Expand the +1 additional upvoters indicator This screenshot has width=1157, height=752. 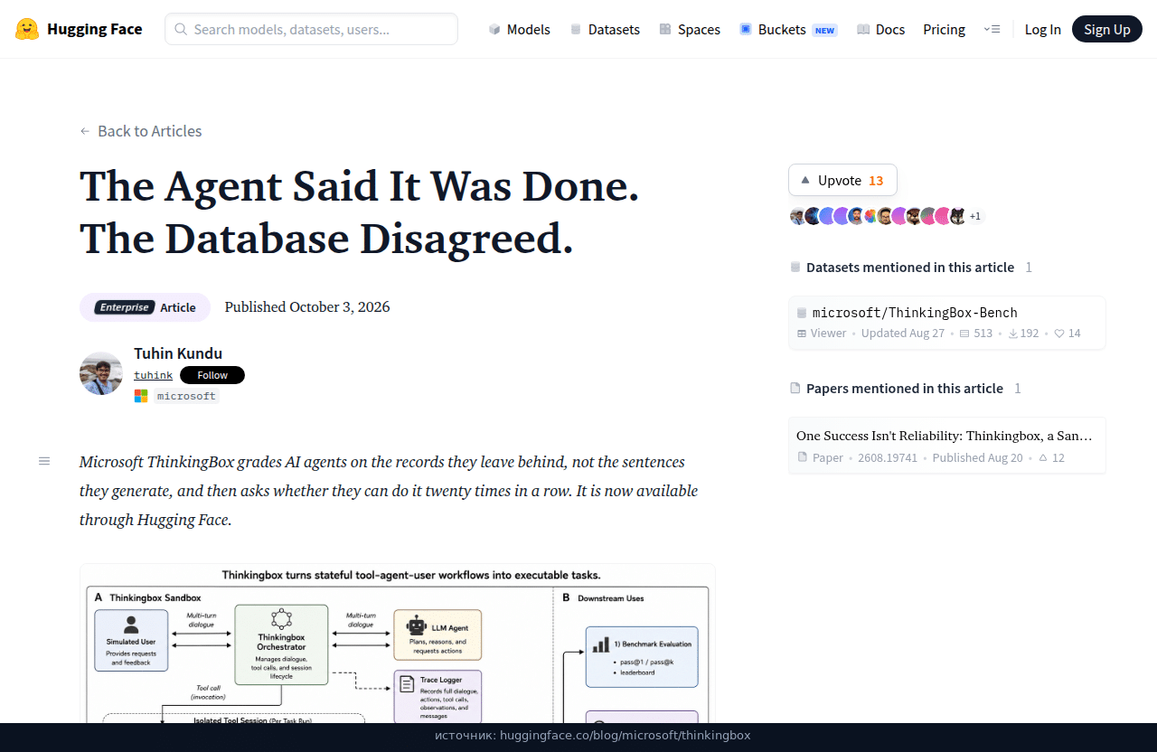click(975, 216)
